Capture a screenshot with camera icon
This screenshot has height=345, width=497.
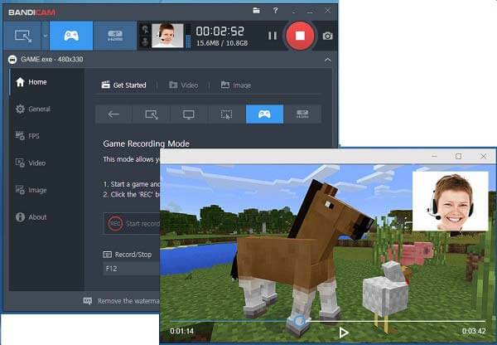pyautogui.click(x=328, y=36)
